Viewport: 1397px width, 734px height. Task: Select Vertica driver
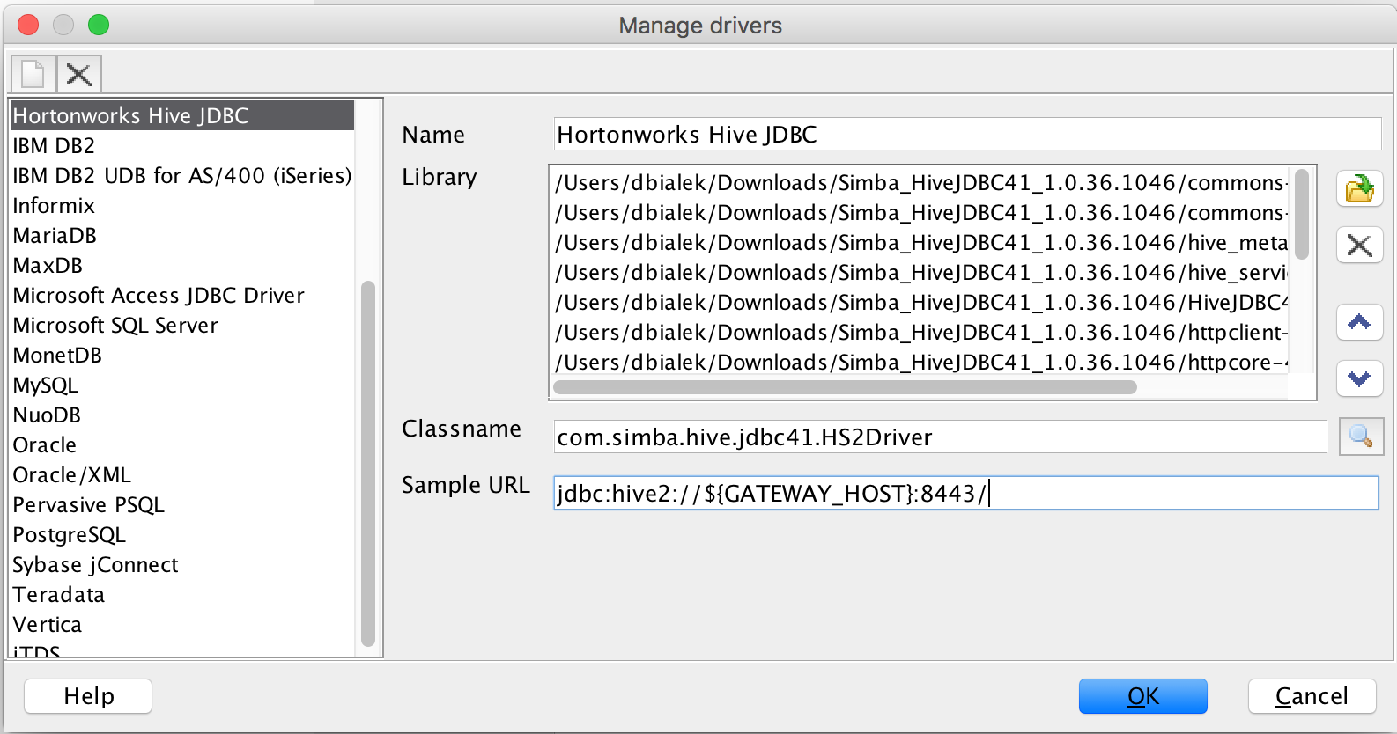(182, 624)
